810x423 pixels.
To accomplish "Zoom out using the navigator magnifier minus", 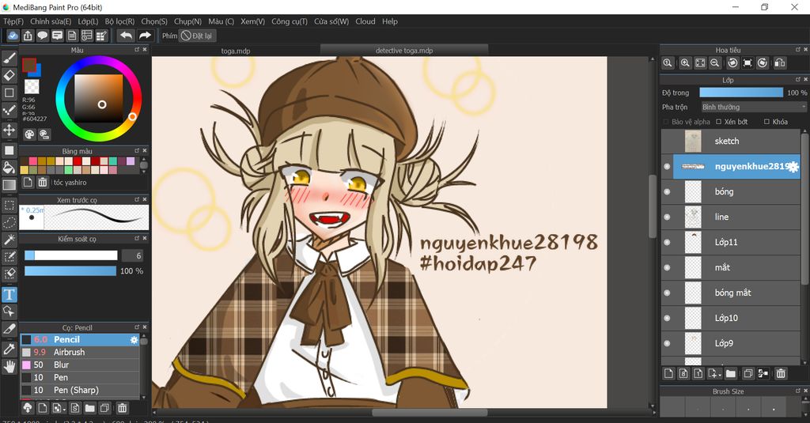I will 715,63.
